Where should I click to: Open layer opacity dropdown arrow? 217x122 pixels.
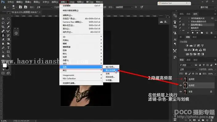[215, 69]
